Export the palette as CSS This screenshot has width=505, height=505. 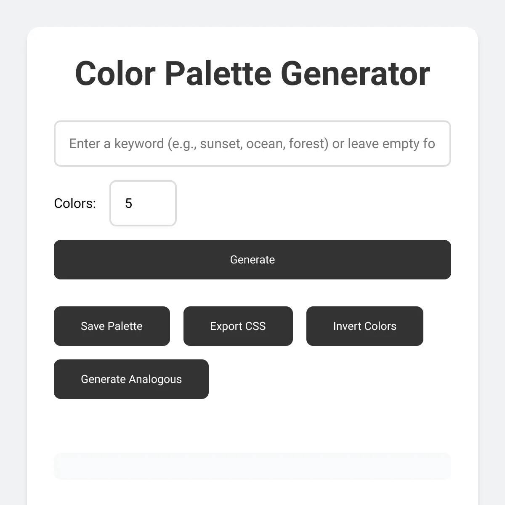[x=238, y=326]
